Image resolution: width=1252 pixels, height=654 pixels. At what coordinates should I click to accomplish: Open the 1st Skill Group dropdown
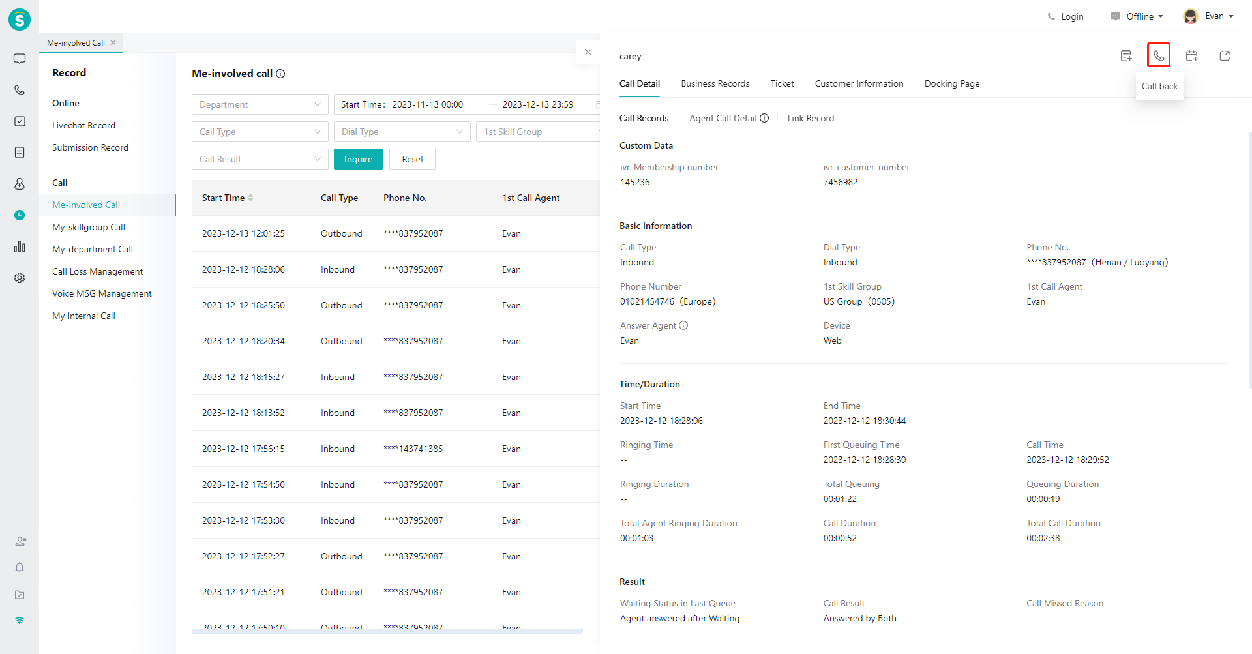tap(538, 132)
